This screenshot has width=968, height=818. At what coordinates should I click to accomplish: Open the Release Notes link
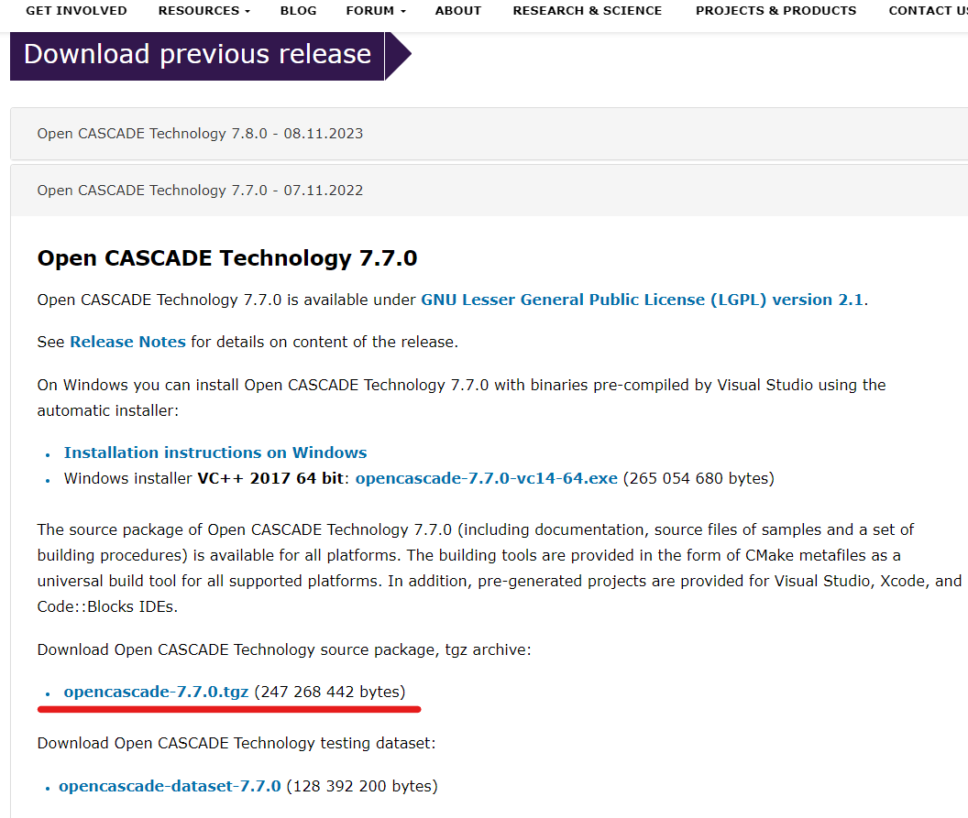click(x=127, y=342)
